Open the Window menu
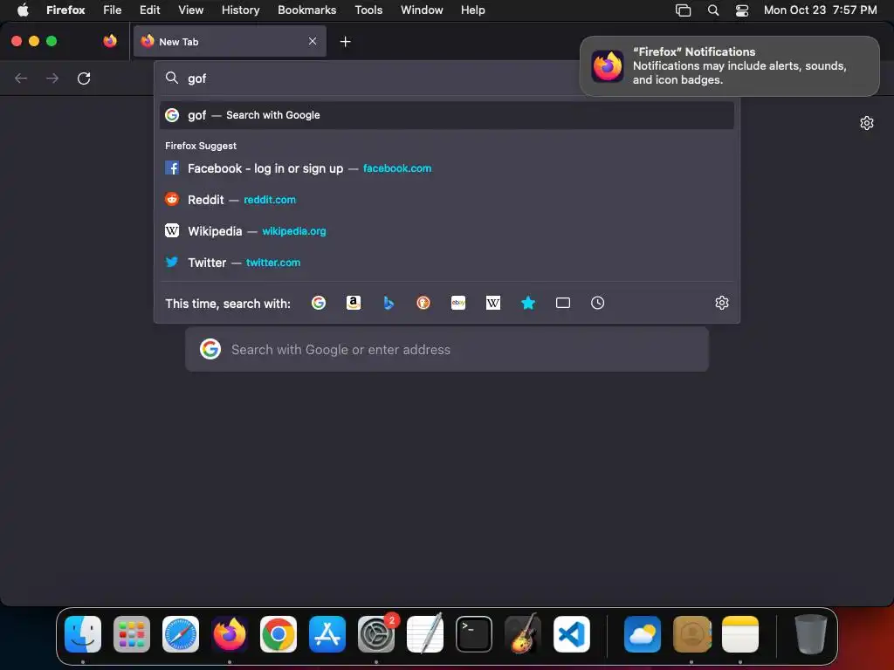 (422, 10)
